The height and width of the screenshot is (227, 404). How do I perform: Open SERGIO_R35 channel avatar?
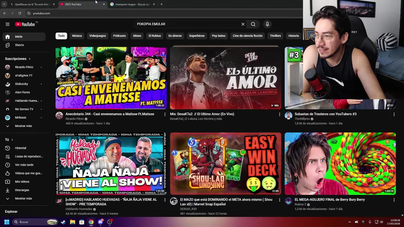click(174, 201)
